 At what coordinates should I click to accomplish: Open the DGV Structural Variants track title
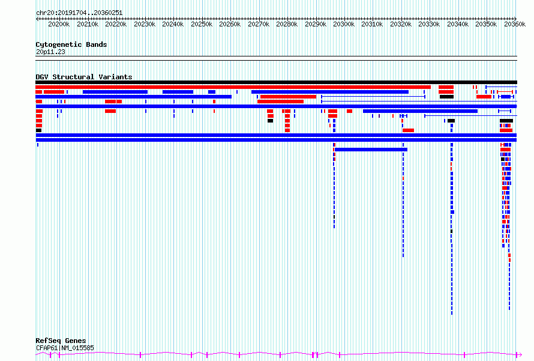pyautogui.click(x=84, y=77)
